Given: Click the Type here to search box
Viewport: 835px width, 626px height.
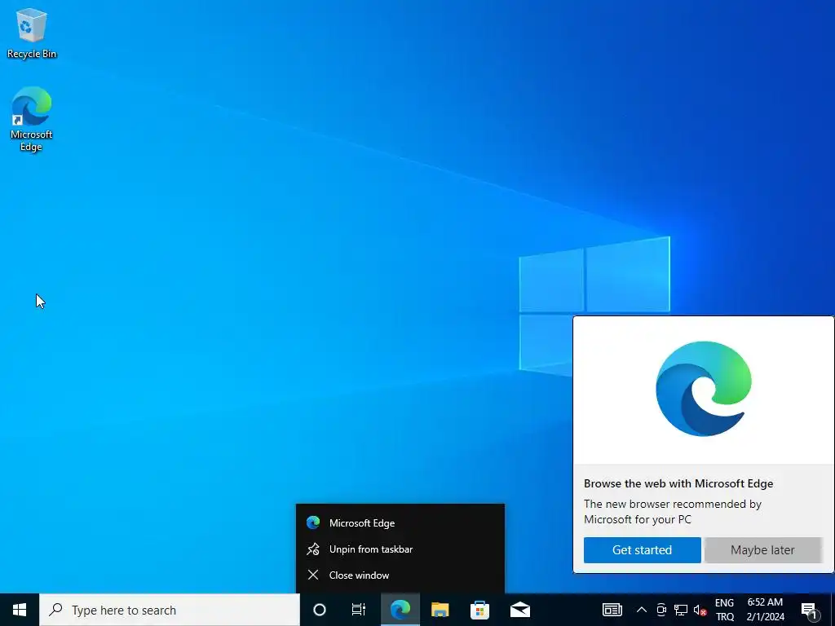Looking at the screenshot, I should [x=170, y=610].
